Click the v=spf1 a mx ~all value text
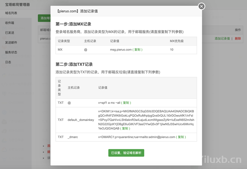 click(109, 103)
